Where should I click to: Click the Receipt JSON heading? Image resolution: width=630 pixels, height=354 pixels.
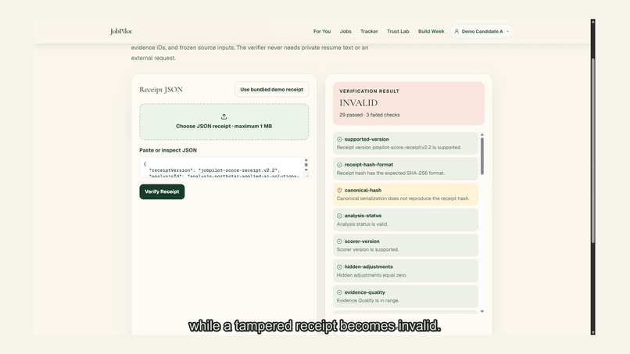coord(161,90)
